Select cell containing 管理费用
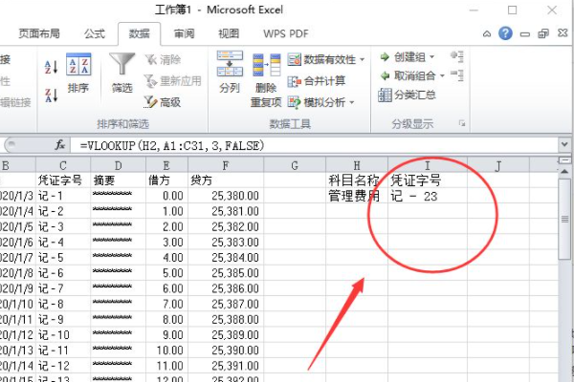This screenshot has height=382, width=574. point(355,196)
